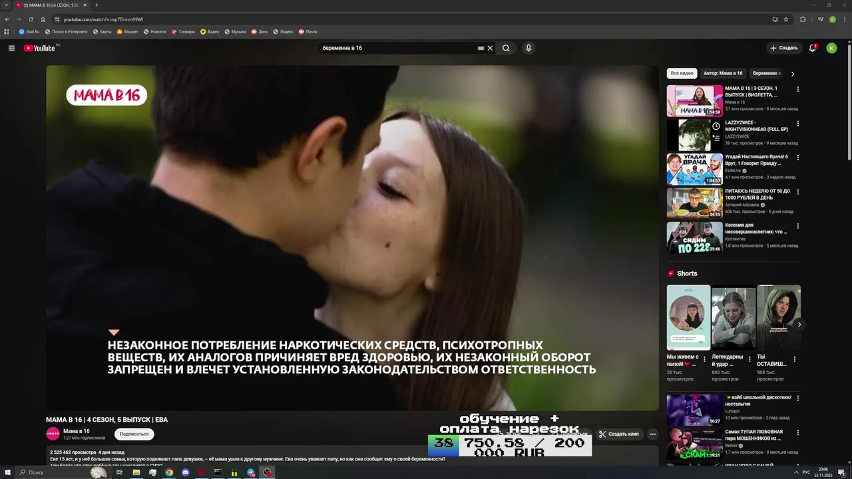This screenshot has width=852, height=479.
Task: Open YouTube notifications bell
Action: (x=812, y=48)
